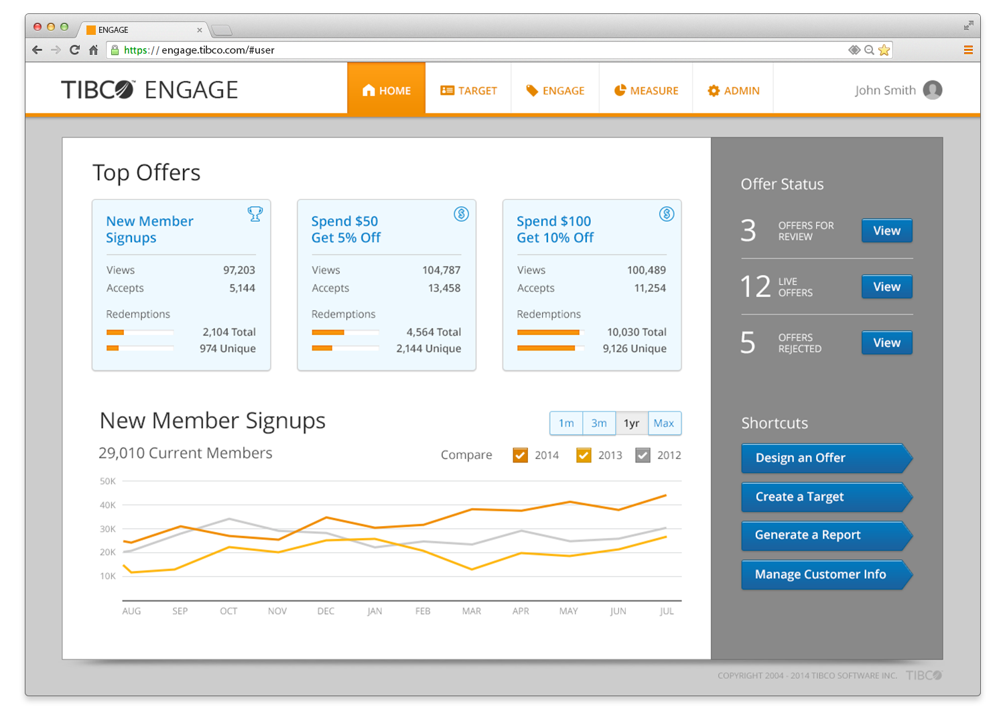1005x717 pixels.
Task: Open the ENGAGE navigation tab
Action: tap(555, 89)
